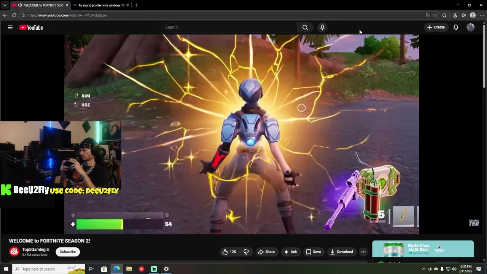Switch to the Fortnite Season YouTube tab
Screen dimensions: 487x274
(40, 5)
